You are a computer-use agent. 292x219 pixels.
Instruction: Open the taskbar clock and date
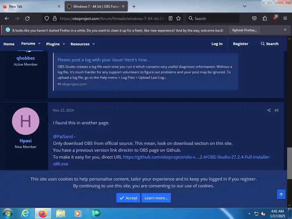point(277,214)
